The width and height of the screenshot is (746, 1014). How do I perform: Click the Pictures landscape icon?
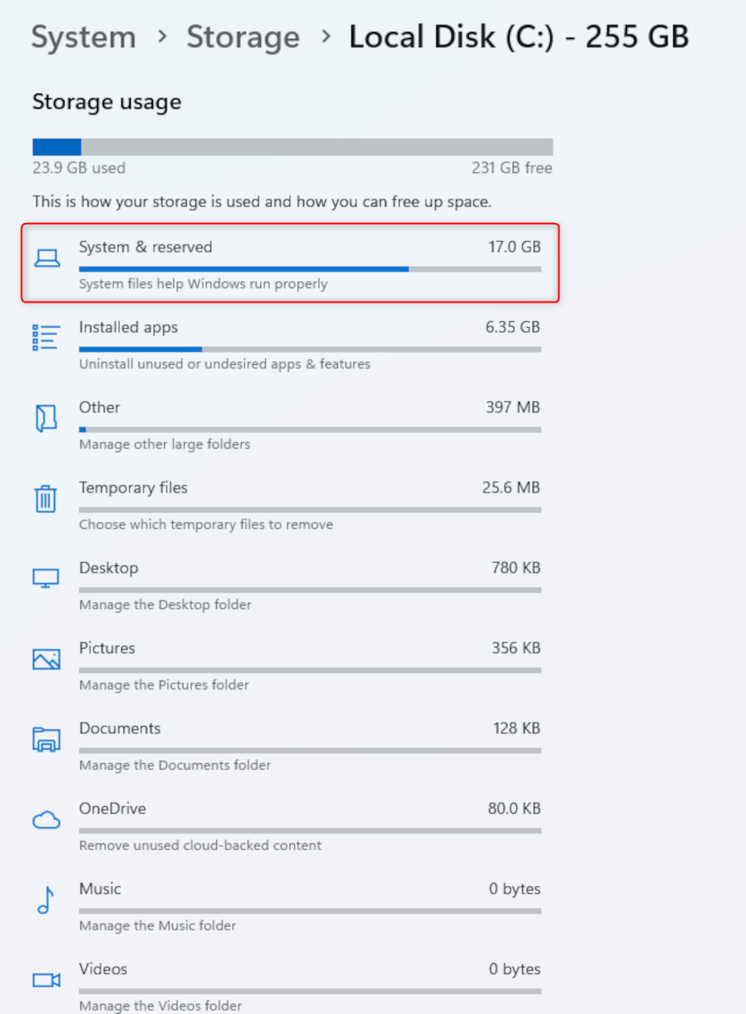pos(46,659)
